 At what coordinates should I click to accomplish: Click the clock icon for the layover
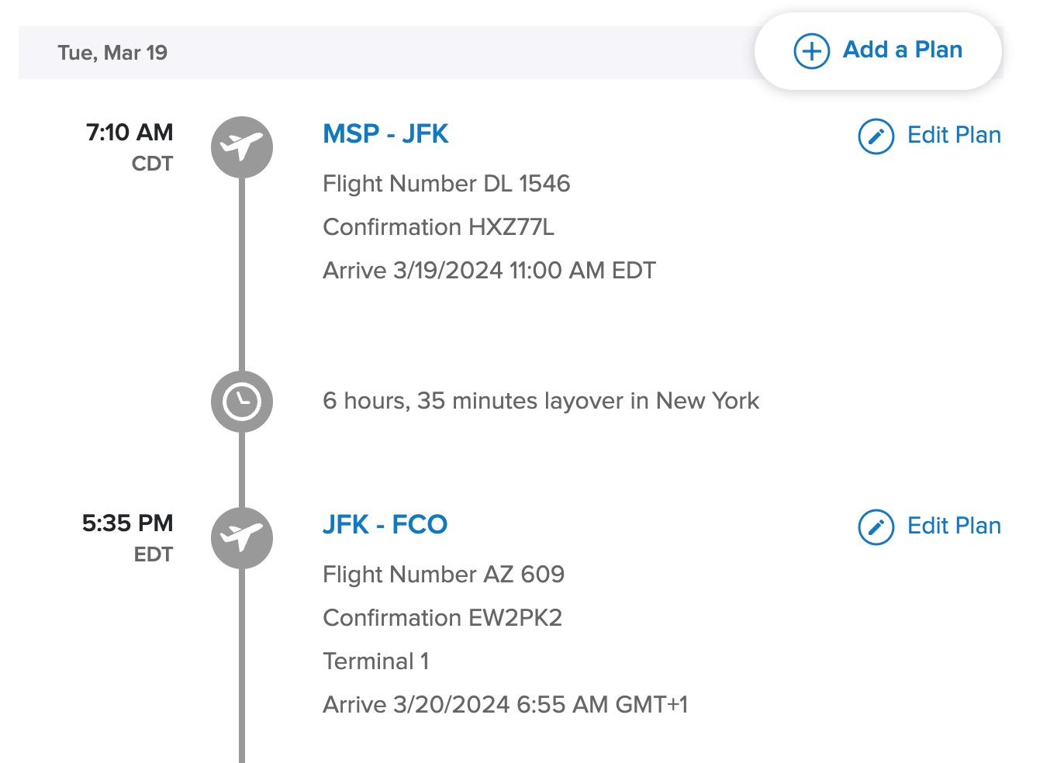coord(242,402)
